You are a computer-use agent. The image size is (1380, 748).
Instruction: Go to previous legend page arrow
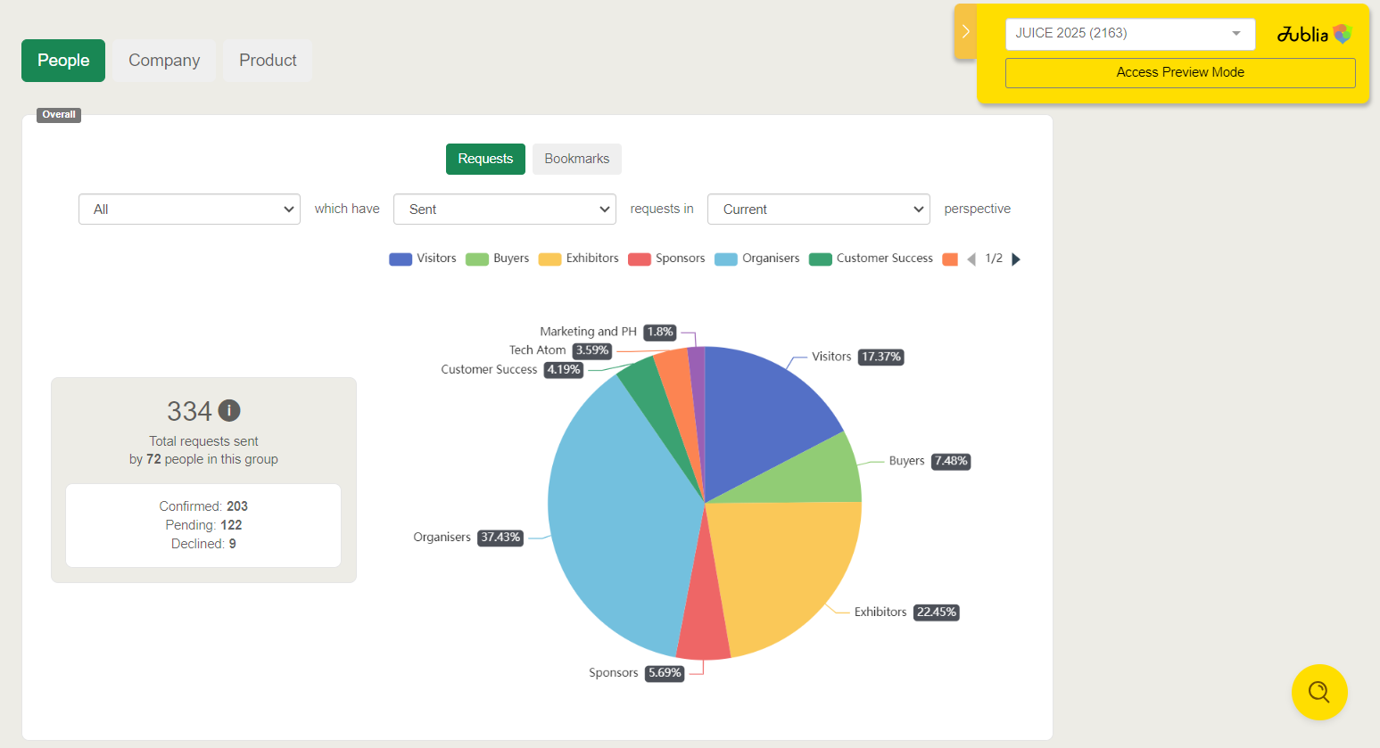pos(971,259)
